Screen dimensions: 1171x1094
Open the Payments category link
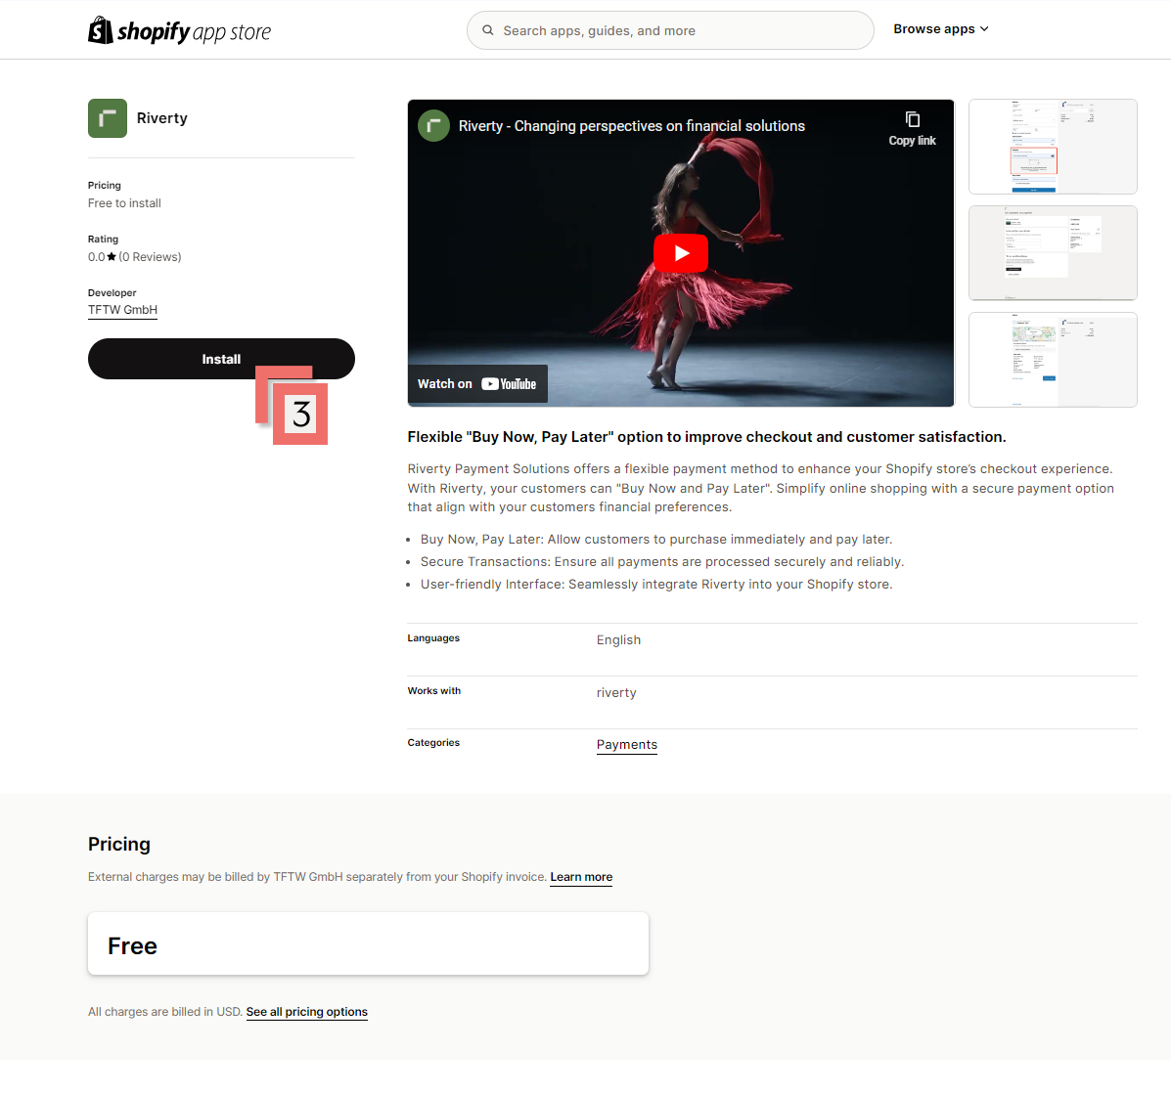[x=626, y=745]
